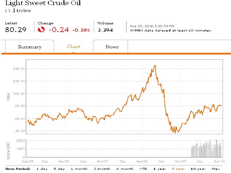Switch time period to 1 year
Screen dimensions: 231x173
[x=159, y=169]
